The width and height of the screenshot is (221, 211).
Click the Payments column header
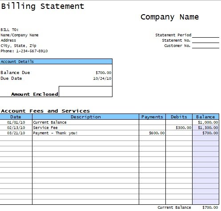[152, 117]
